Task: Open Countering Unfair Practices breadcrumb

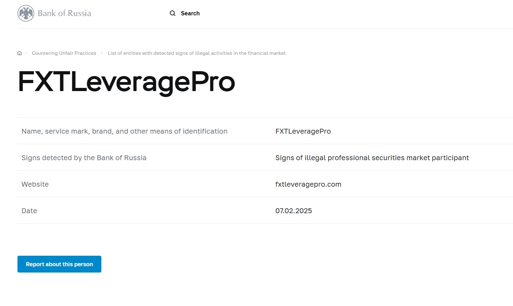Action: 64,53
